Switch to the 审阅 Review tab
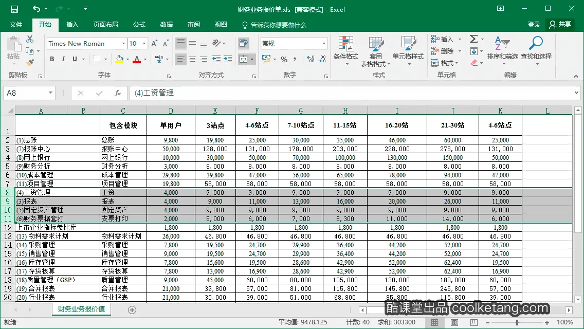The image size is (584, 329). (194, 25)
